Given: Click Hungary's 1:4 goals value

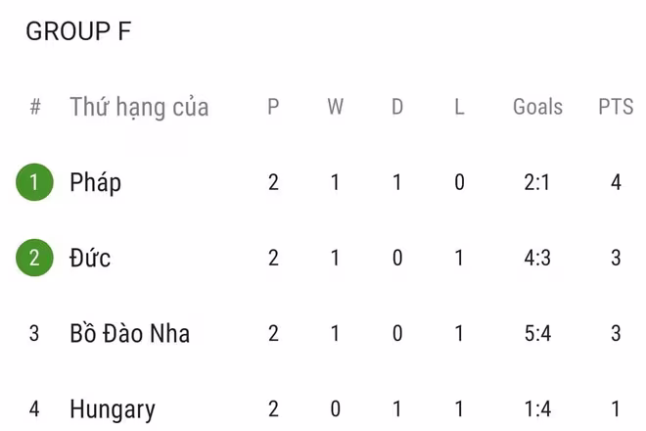Looking at the screenshot, I should (537, 408).
